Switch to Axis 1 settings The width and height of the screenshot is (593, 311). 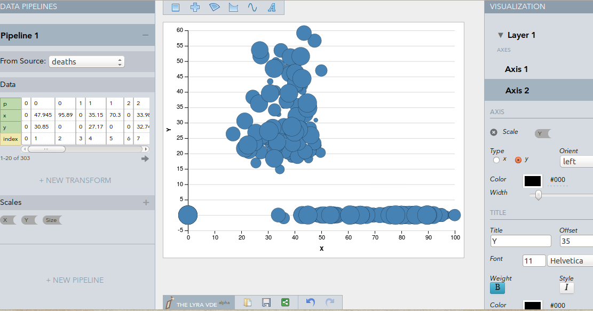(x=517, y=69)
